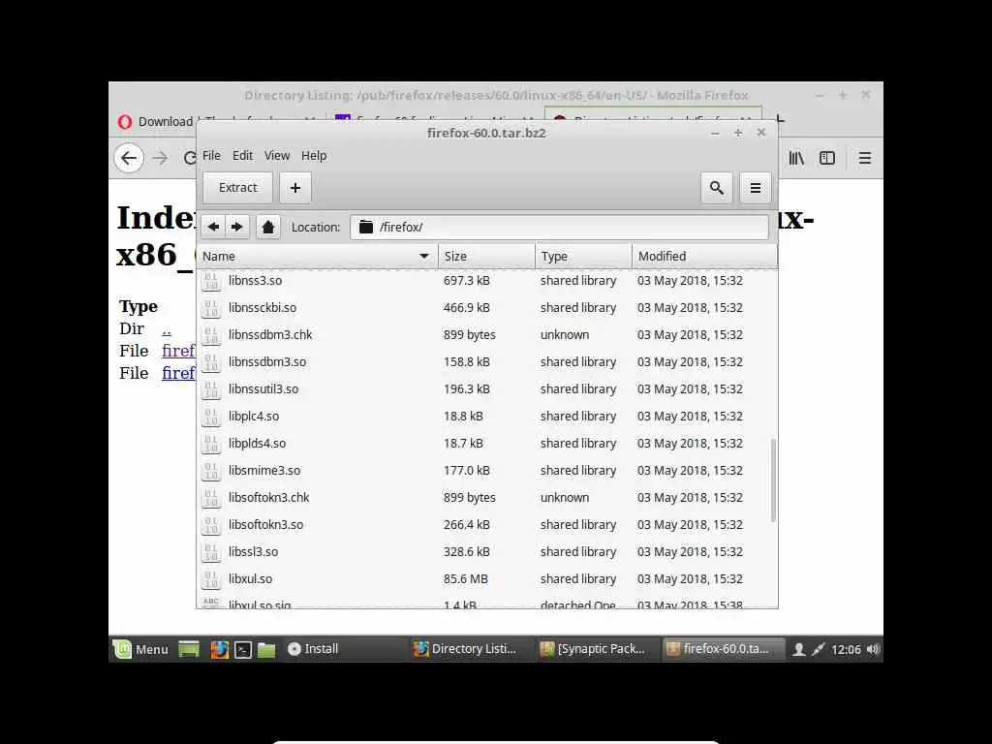This screenshot has height=744, width=992.
Task: Go forward in archive location history
Action: click(236, 227)
